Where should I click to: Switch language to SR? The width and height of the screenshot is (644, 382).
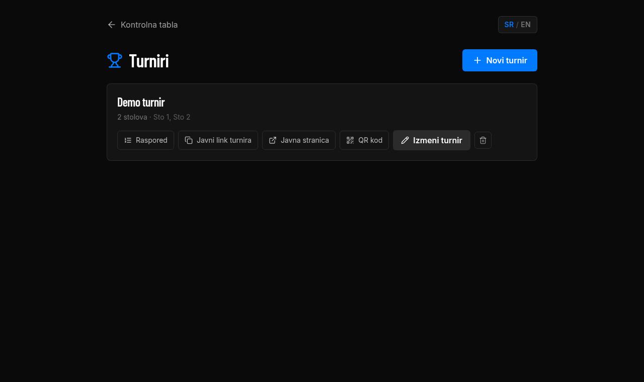(509, 25)
